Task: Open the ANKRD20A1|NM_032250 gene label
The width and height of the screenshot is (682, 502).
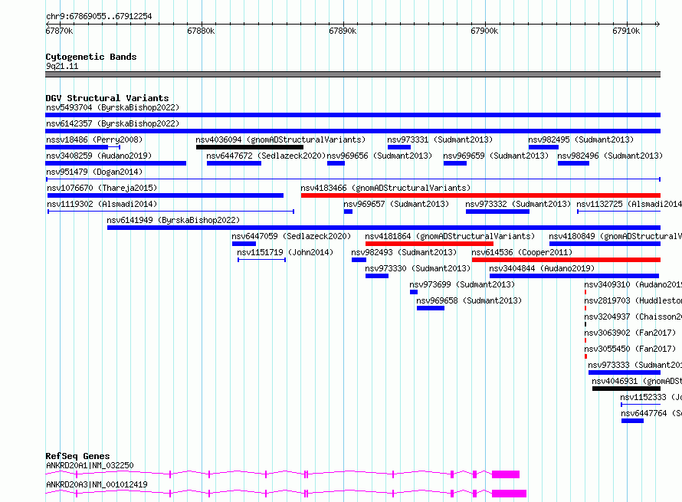Action: pos(90,465)
